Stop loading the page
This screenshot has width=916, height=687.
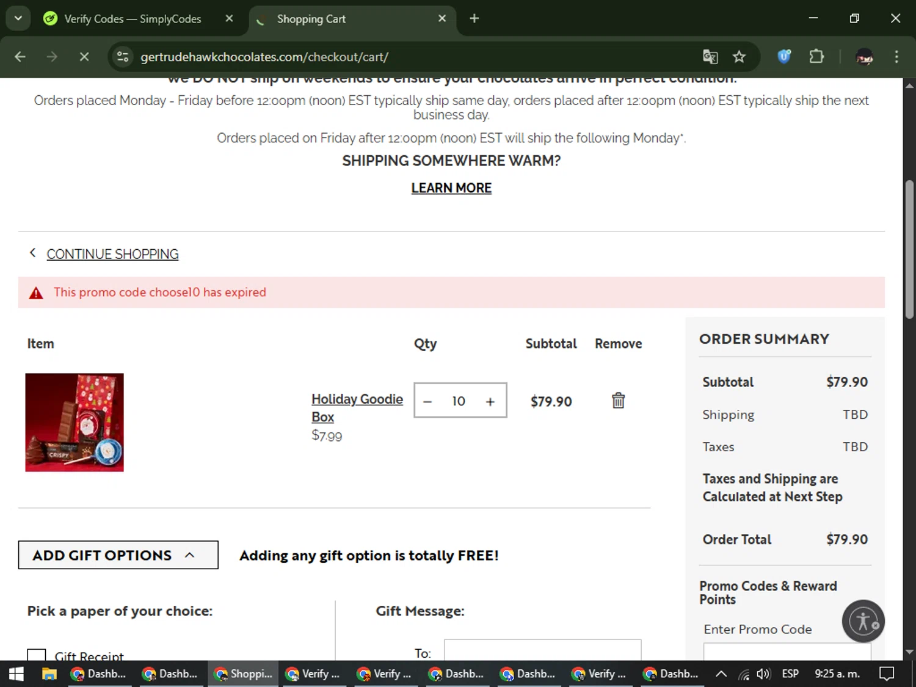click(84, 57)
